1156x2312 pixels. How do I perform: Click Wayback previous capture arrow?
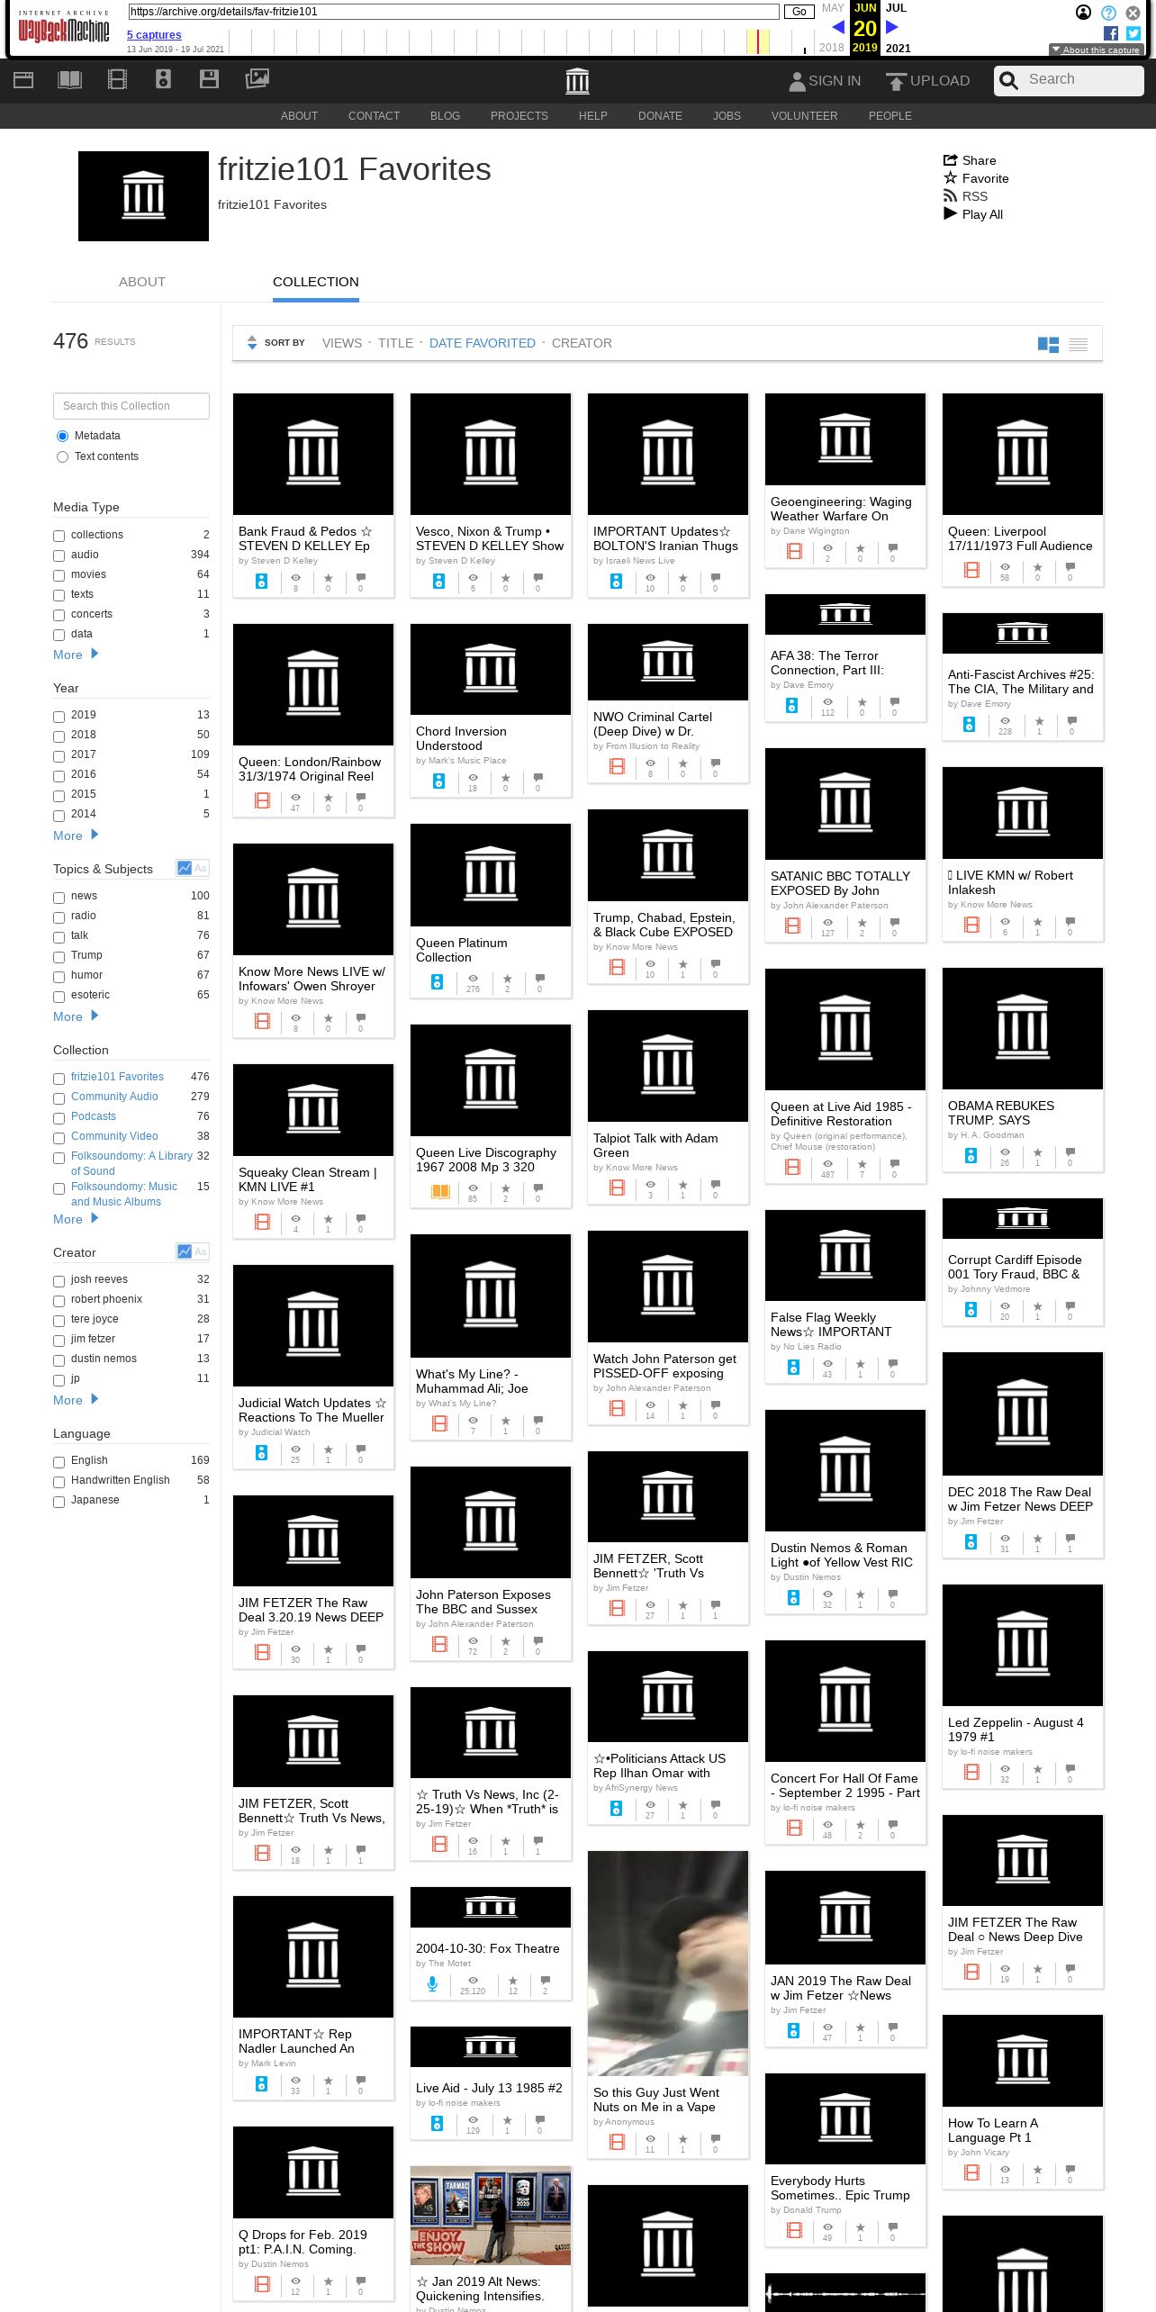click(x=838, y=27)
